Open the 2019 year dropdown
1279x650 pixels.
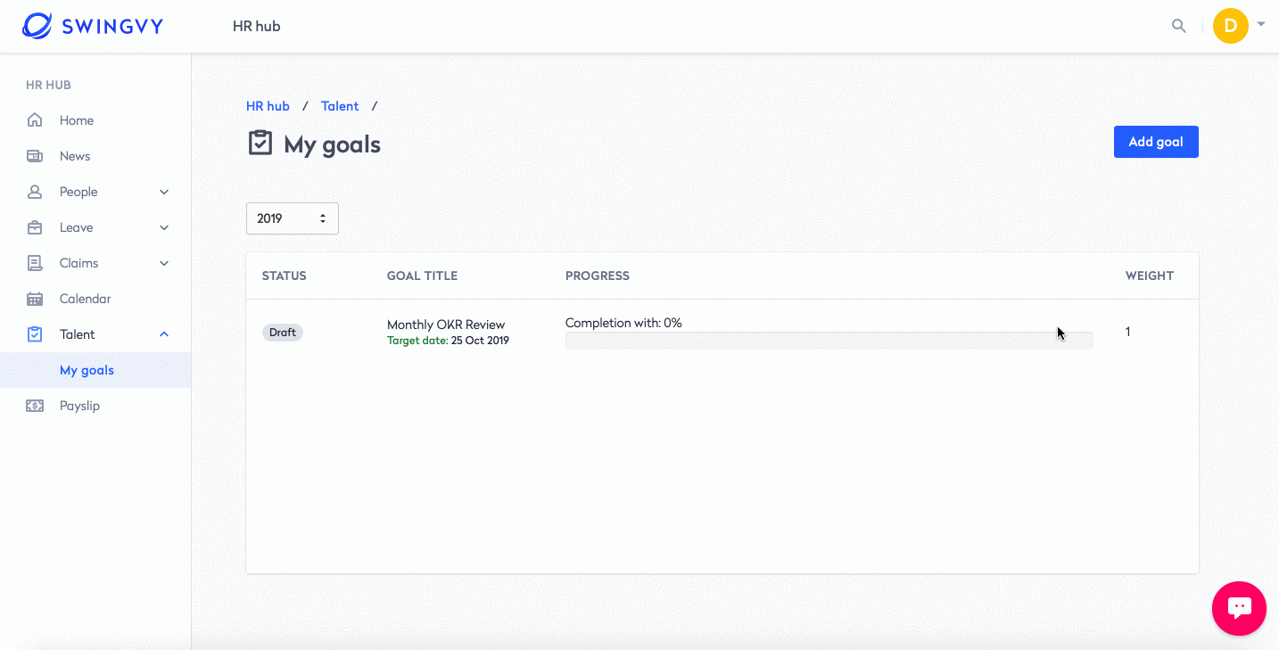[293, 218]
